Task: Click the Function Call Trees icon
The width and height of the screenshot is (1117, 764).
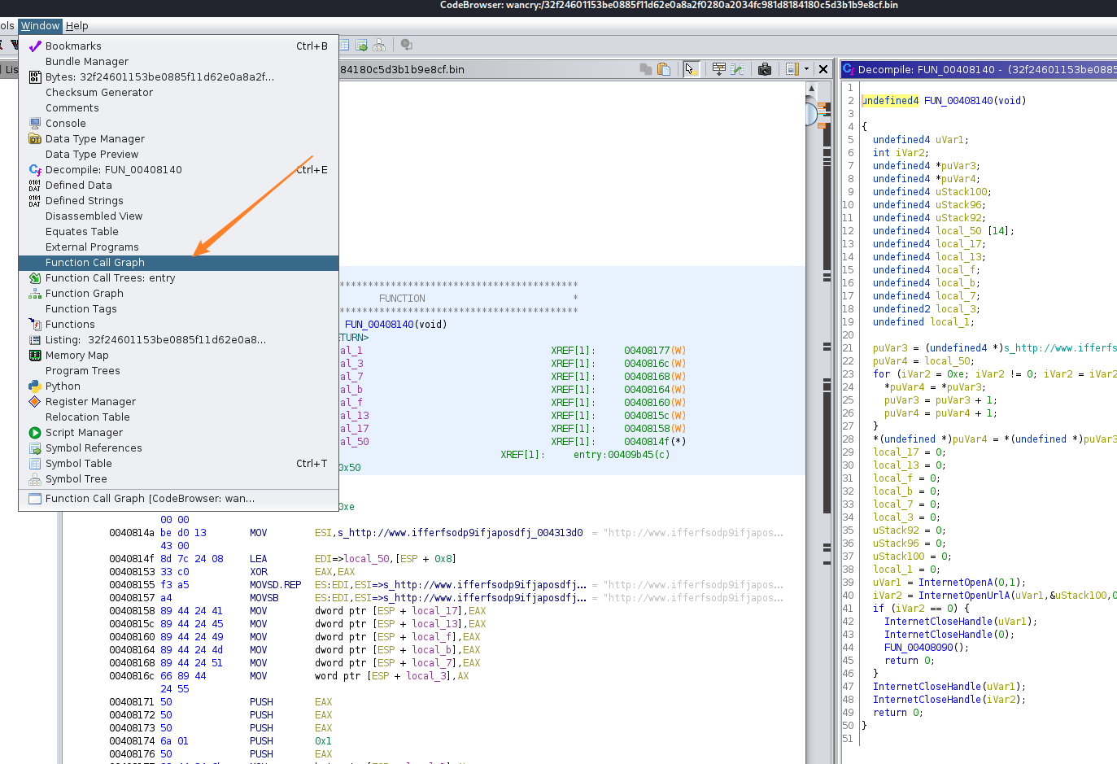Action: [x=35, y=278]
